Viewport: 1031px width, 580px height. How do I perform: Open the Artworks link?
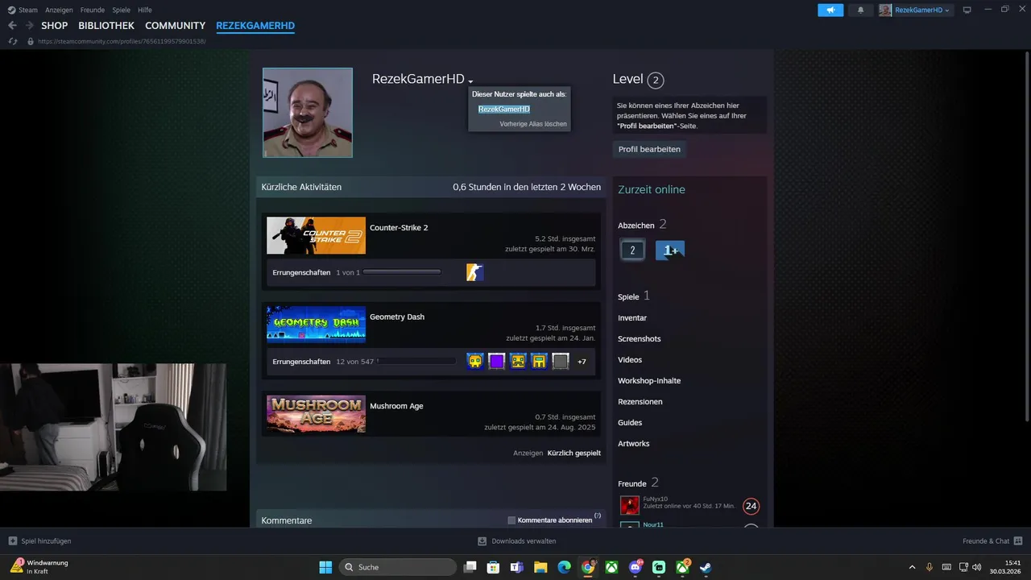pyautogui.click(x=634, y=444)
